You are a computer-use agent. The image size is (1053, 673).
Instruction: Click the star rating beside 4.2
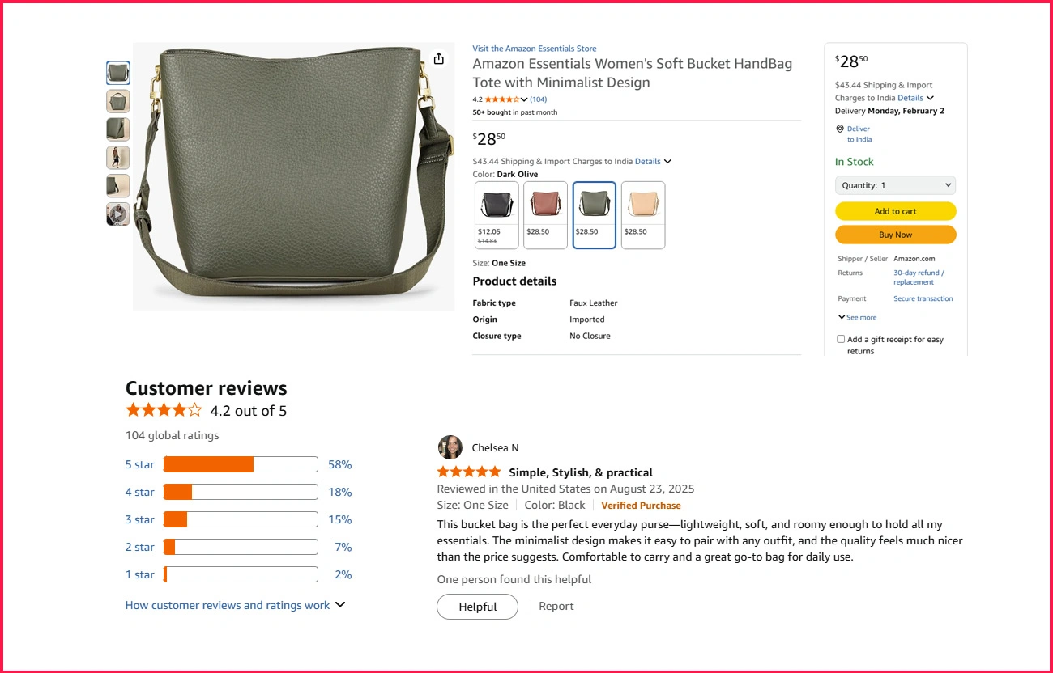(x=502, y=99)
